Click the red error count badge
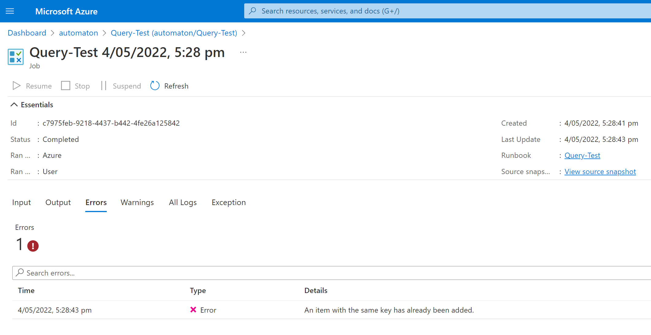 (x=33, y=246)
